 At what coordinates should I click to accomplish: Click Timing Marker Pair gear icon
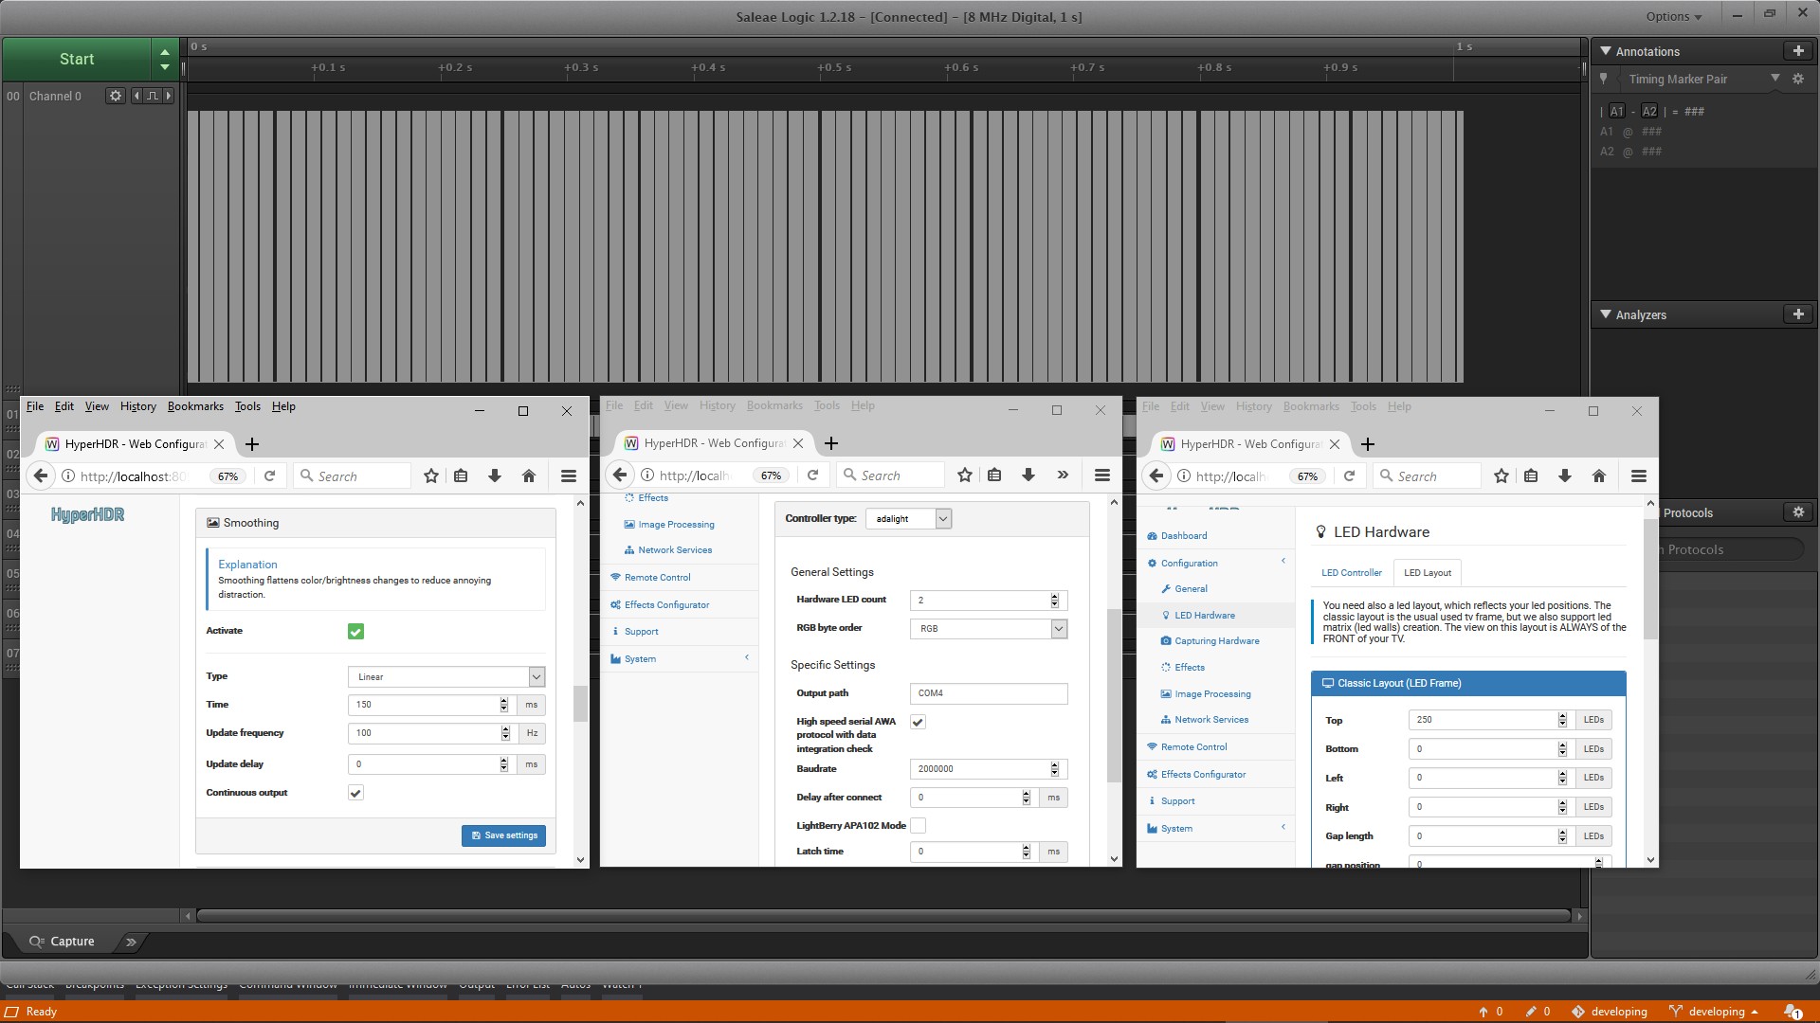point(1797,80)
